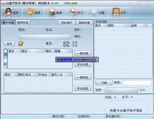Click the [等级]菜名 column header
154x119 pixels.
coord(27,75)
